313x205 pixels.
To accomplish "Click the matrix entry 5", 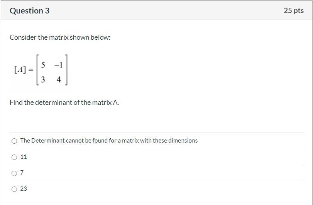I will click(x=43, y=64).
